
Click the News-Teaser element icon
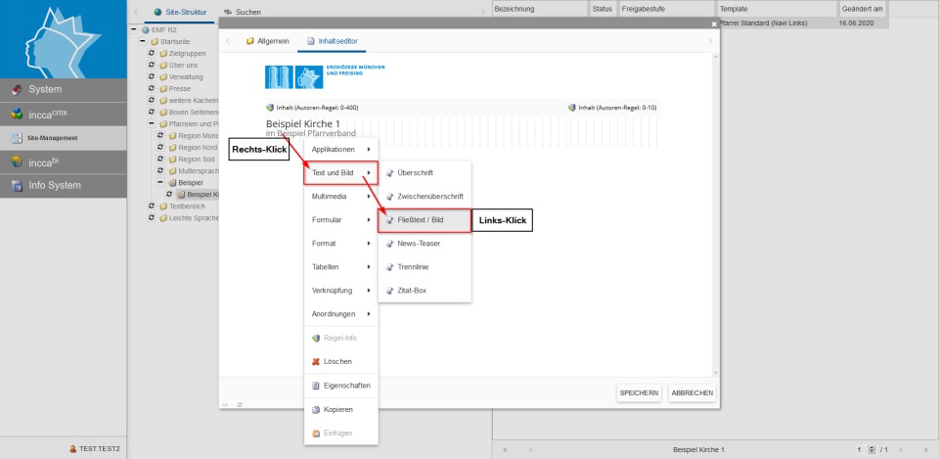tap(389, 244)
